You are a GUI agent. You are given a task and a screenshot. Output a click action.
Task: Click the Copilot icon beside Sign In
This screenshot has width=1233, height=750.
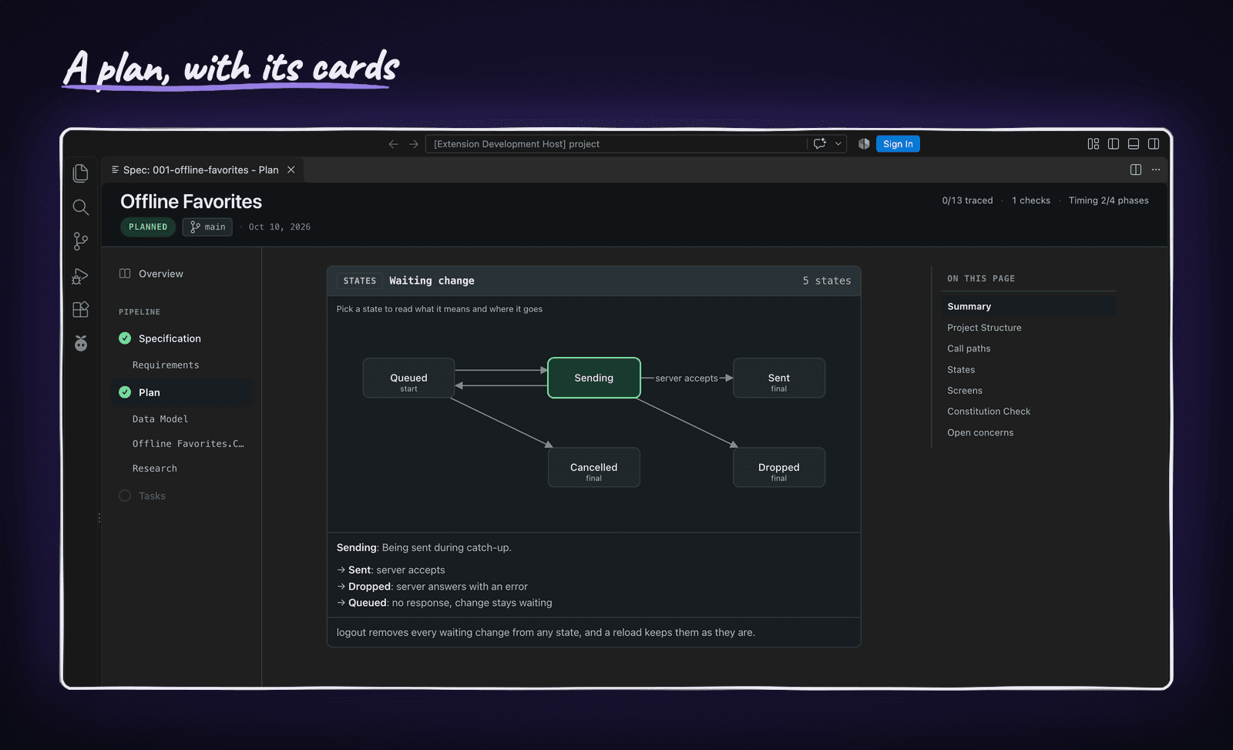(864, 144)
